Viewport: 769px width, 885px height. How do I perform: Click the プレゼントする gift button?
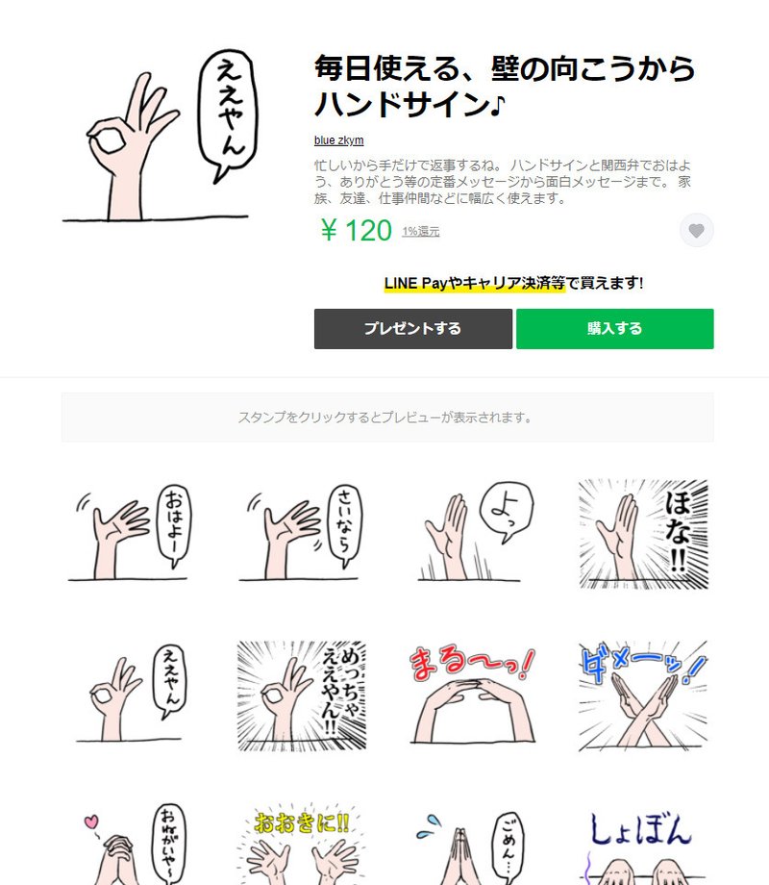[x=413, y=328]
